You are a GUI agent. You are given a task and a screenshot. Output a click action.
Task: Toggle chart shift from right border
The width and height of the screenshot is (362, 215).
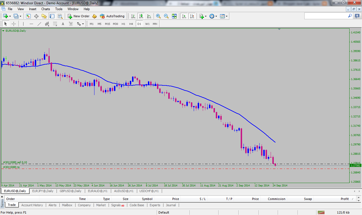(x=192, y=16)
